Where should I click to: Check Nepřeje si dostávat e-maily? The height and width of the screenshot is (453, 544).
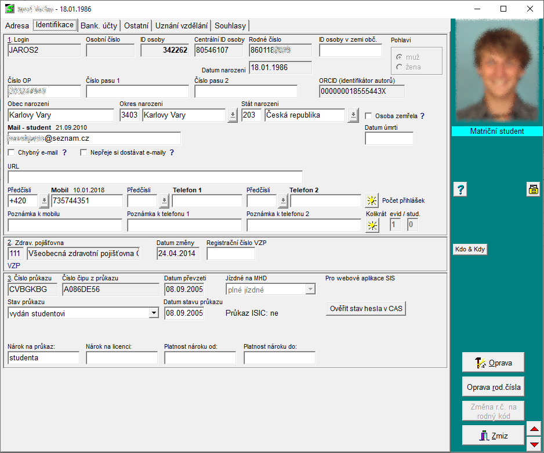click(84, 153)
